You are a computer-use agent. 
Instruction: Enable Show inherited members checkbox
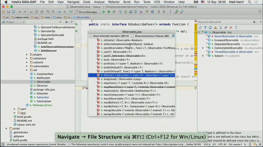91,36
